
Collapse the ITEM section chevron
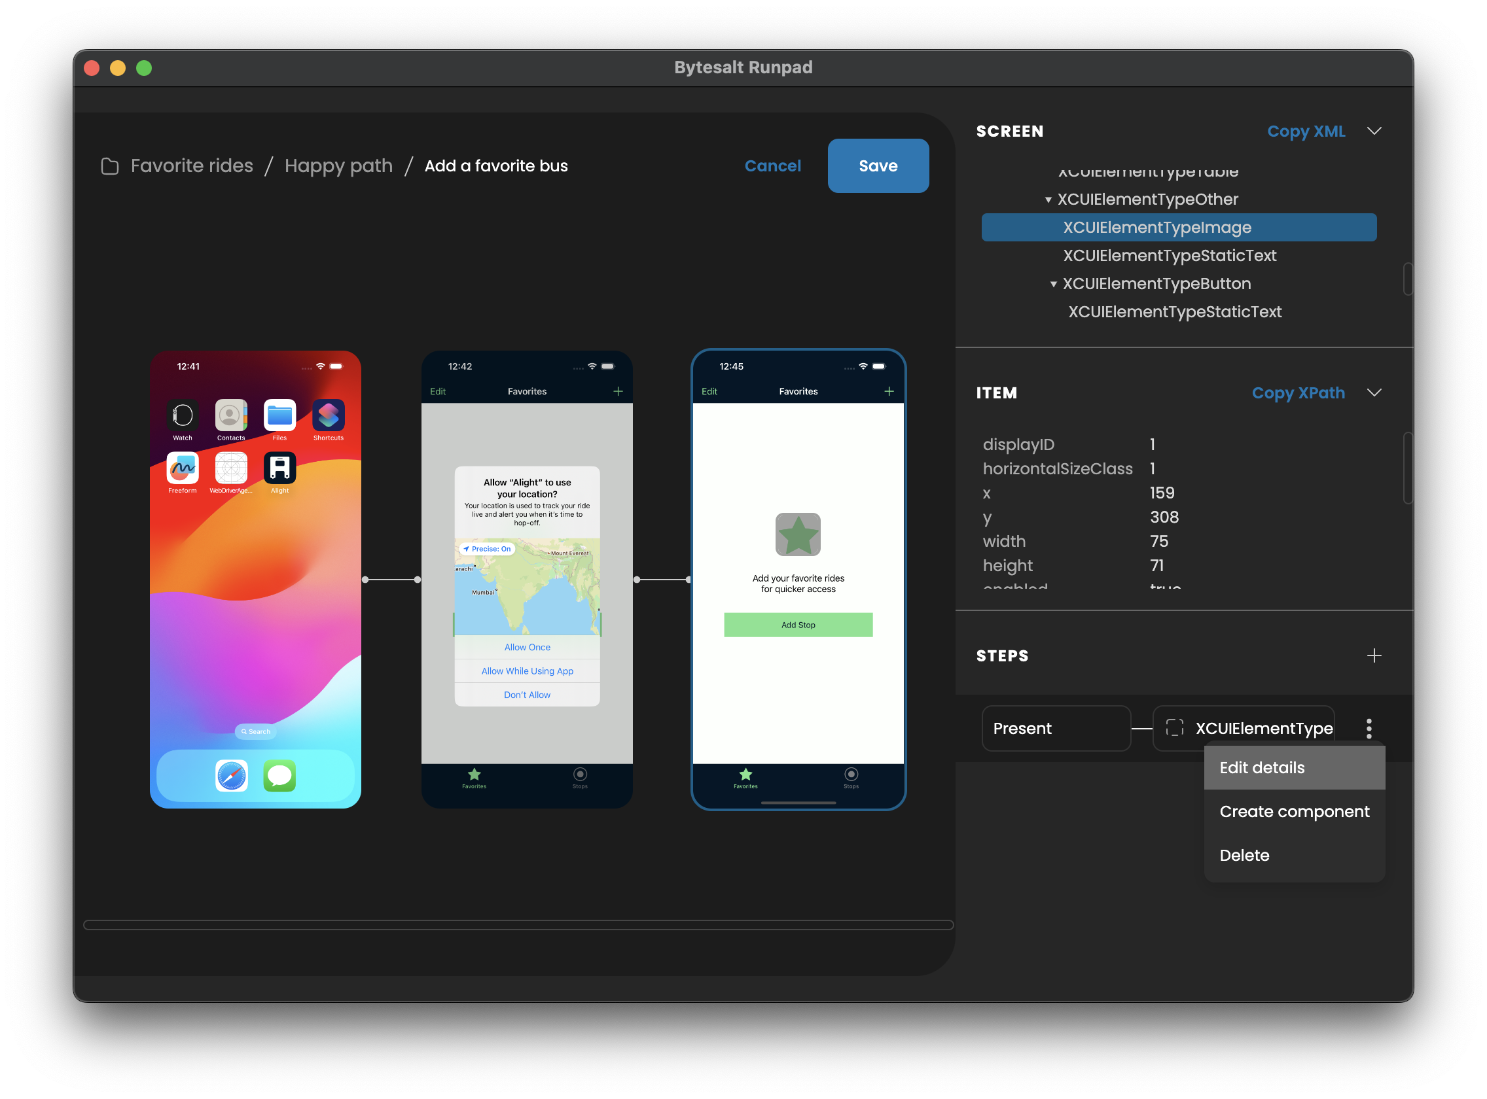[1374, 392]
